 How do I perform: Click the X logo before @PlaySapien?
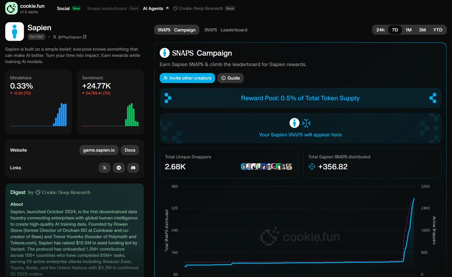[55, 37]
